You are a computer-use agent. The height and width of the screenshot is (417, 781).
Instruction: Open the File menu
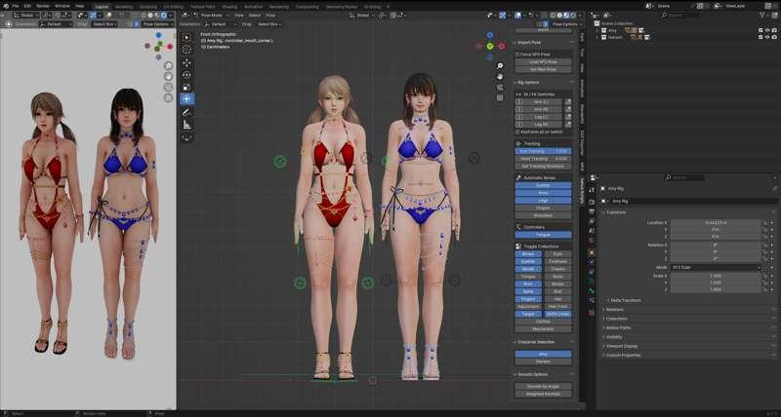pyautogui.click(x=15, y=6)
